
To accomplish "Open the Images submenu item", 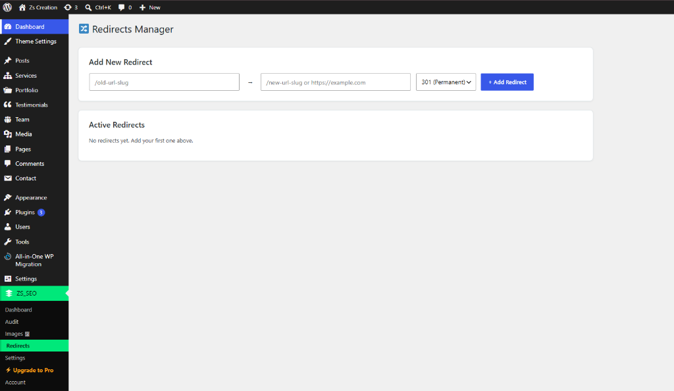I will [17, 334].
